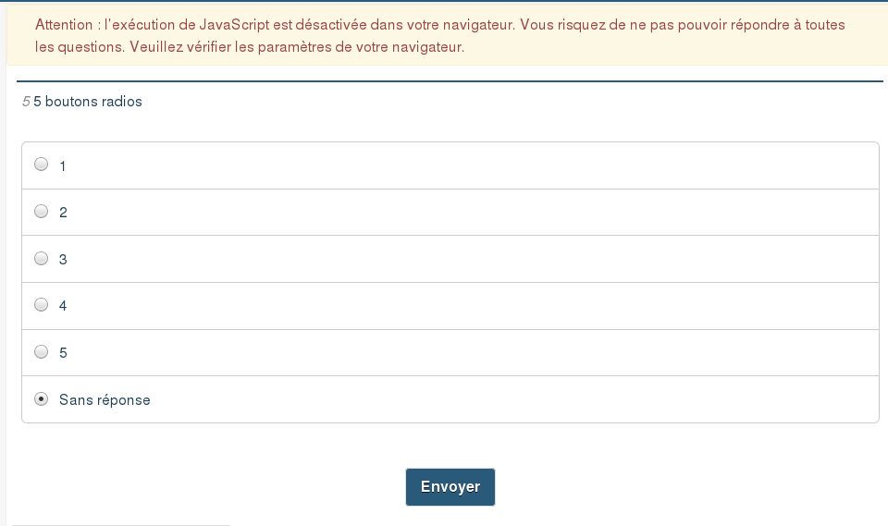The height and width of the screenshot is (526, 888).
Task: Click the empty right area of "Sans réponse" row
Action: point(555,399)
